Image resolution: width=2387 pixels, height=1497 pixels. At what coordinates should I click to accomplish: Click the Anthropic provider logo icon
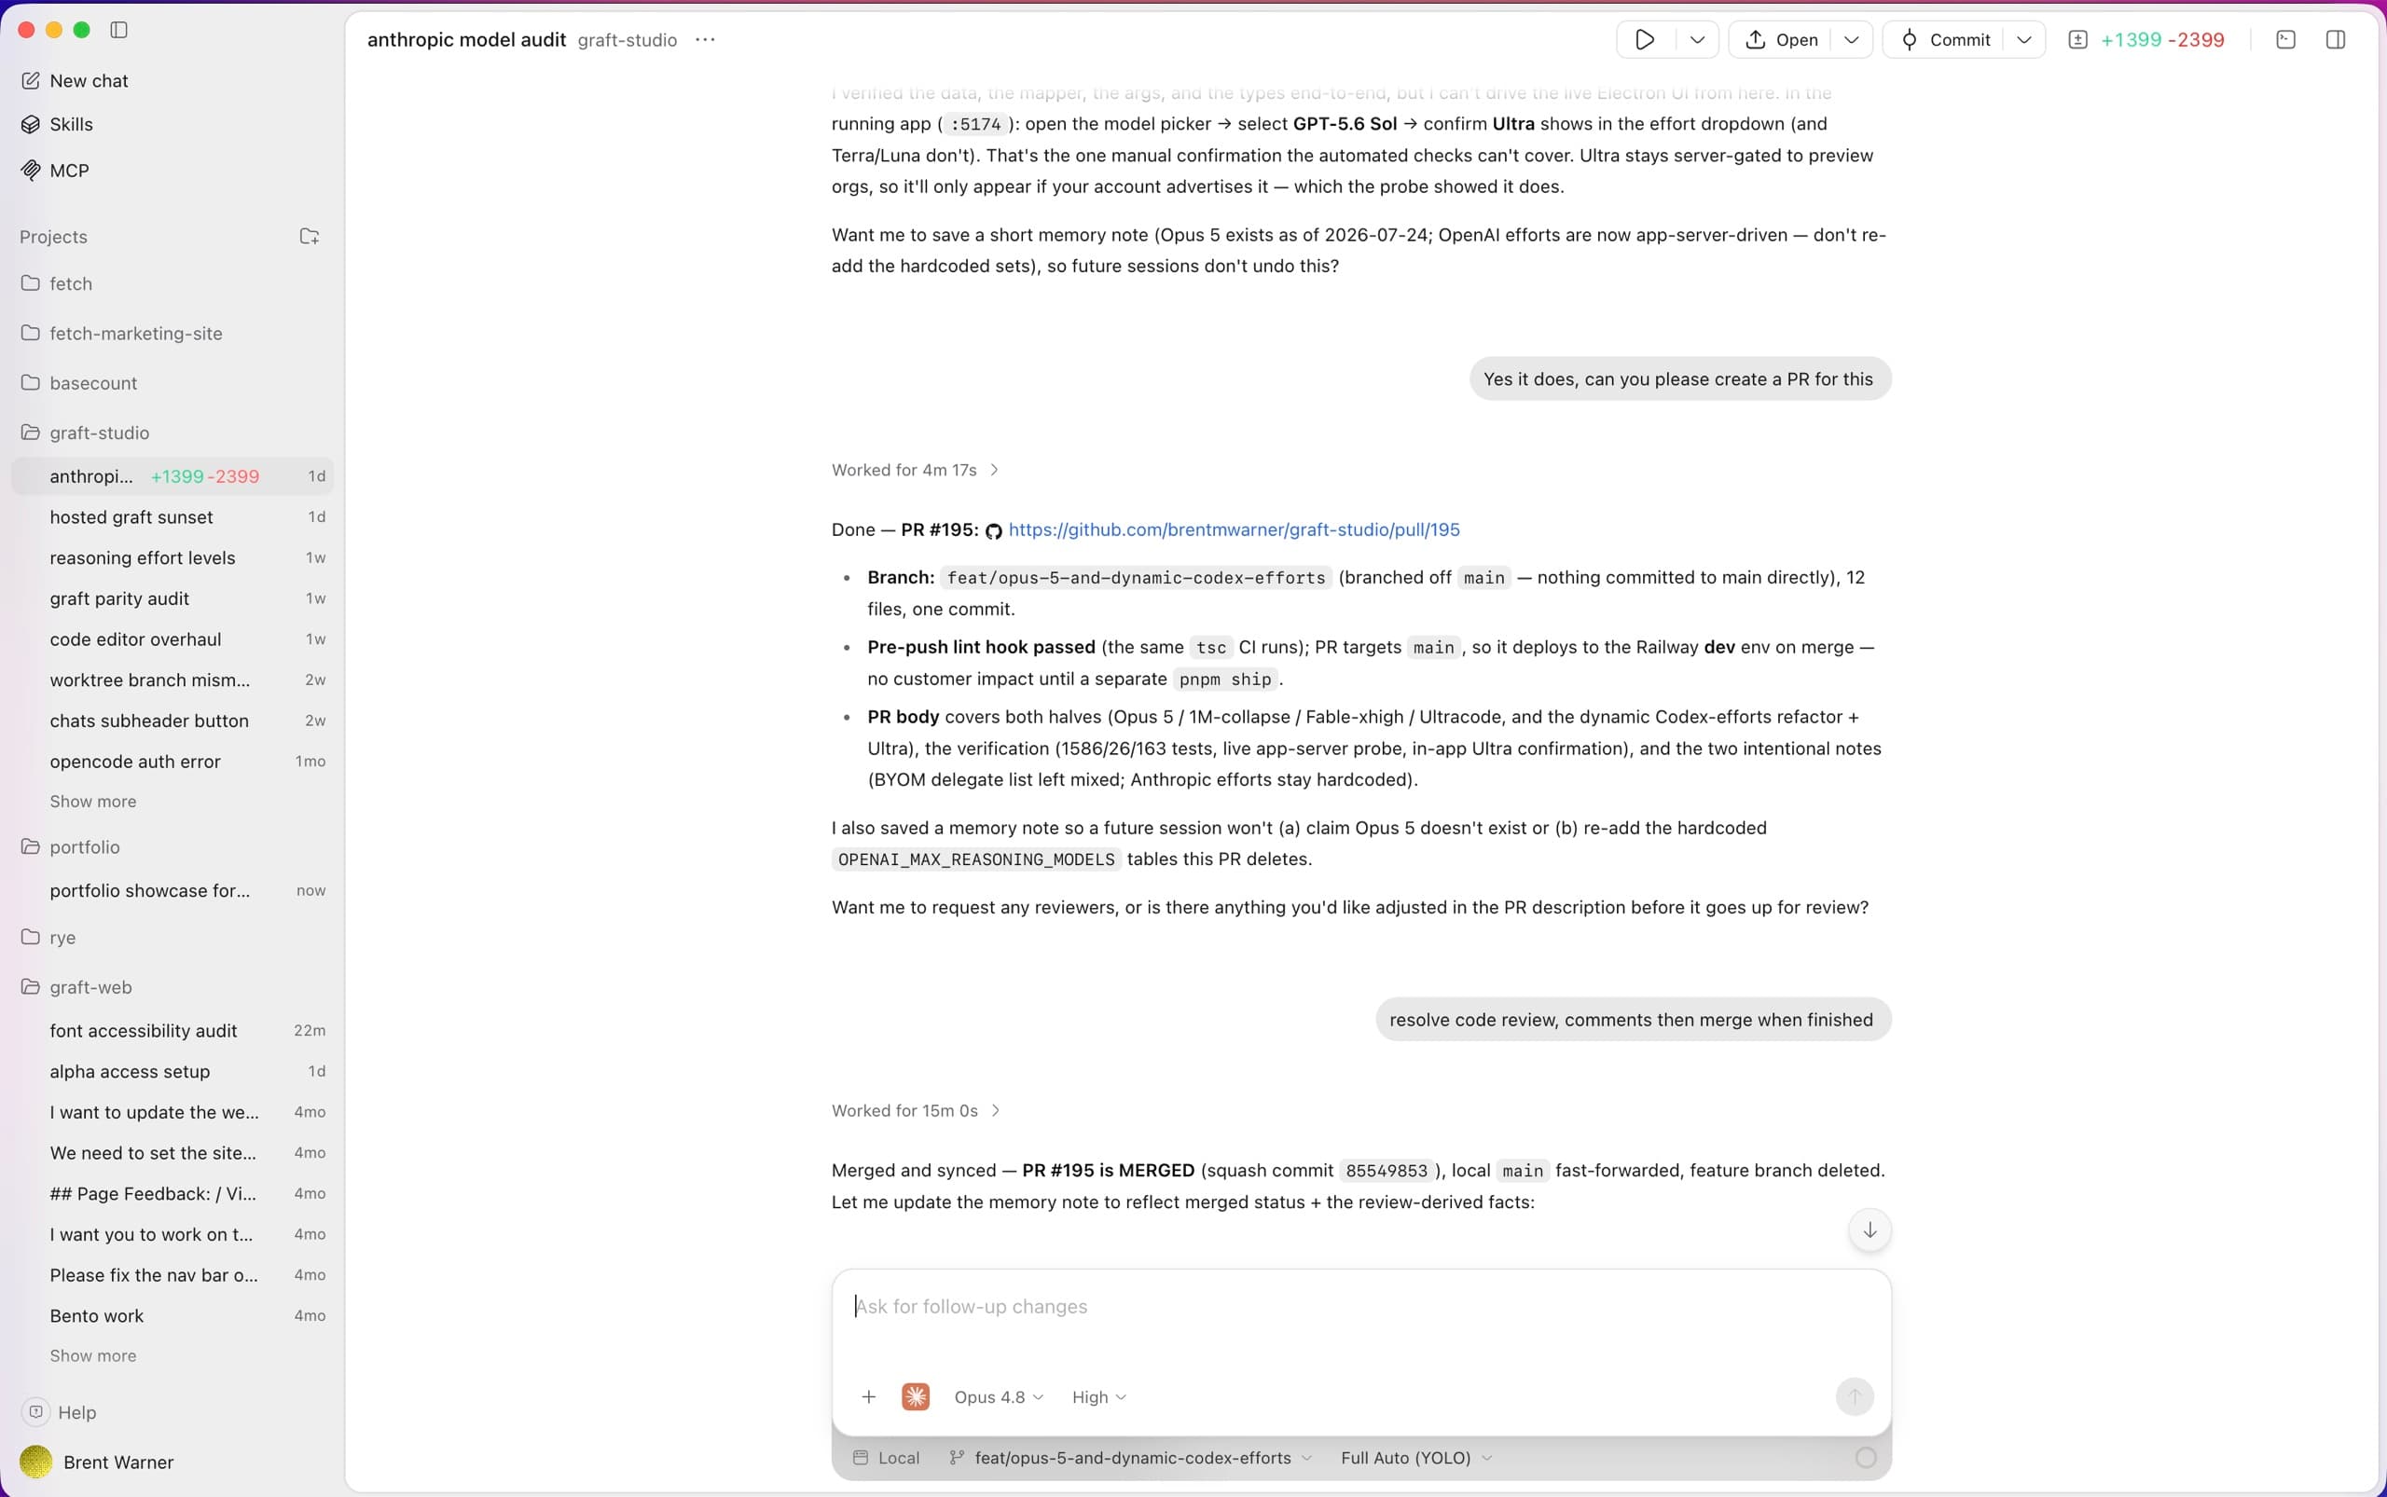click(x=916, y=1397)
